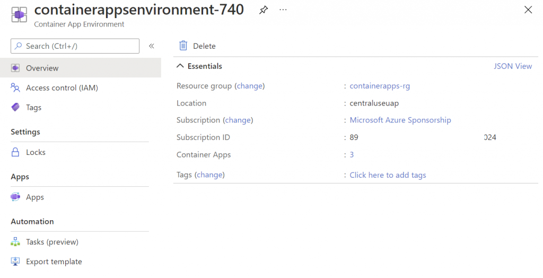Viewport: 543px width, 278px height.
Task: Click the Location label
Action: tap(191, 103)
